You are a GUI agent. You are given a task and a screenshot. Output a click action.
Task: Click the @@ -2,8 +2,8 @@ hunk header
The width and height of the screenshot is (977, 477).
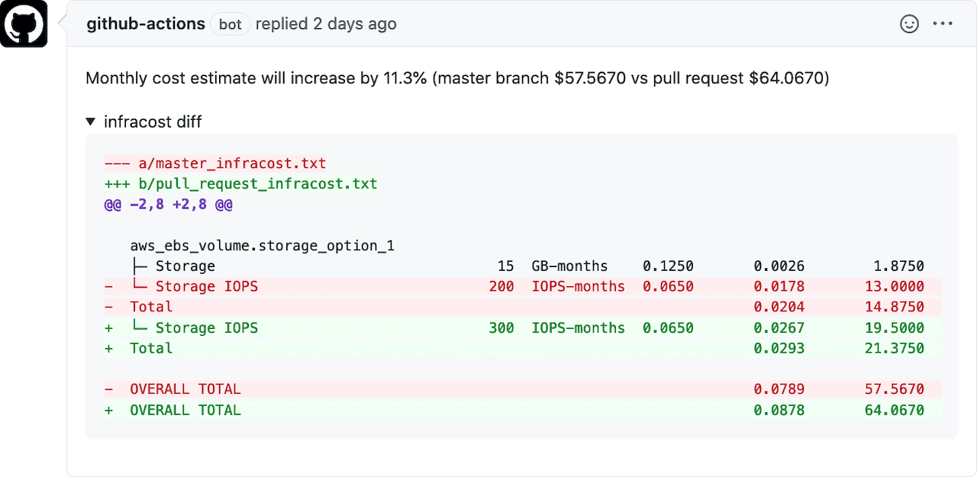pos(168,205)
